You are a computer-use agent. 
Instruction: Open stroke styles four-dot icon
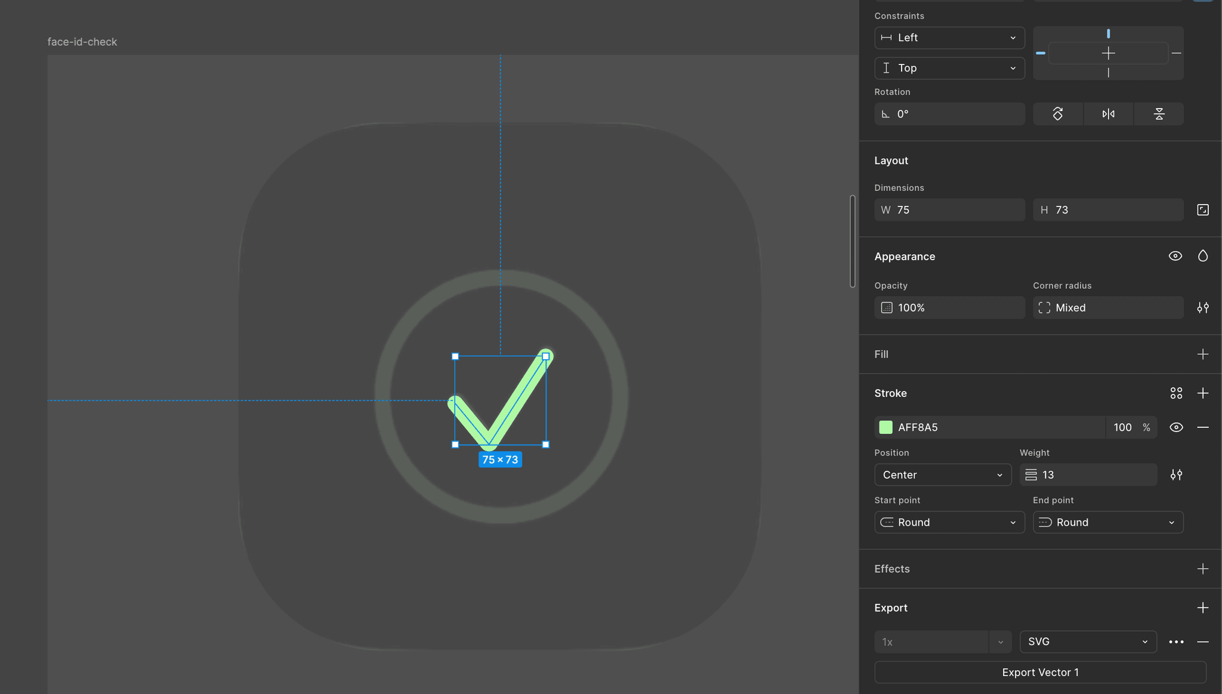pyautogui.click(x=1176, y=393)
